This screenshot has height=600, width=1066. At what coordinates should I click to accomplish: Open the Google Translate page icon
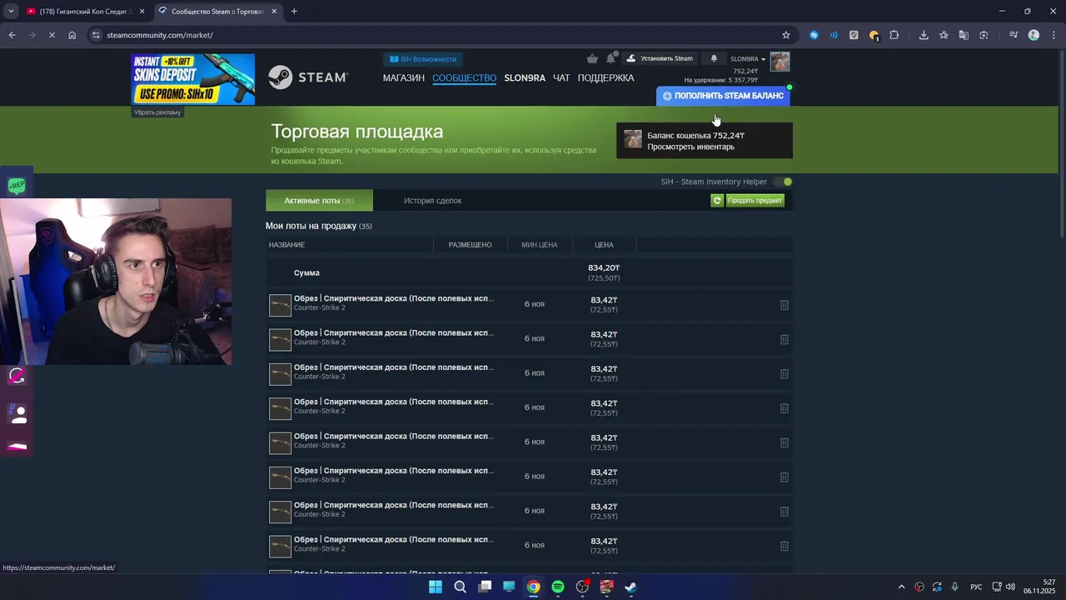click(964, 35)
